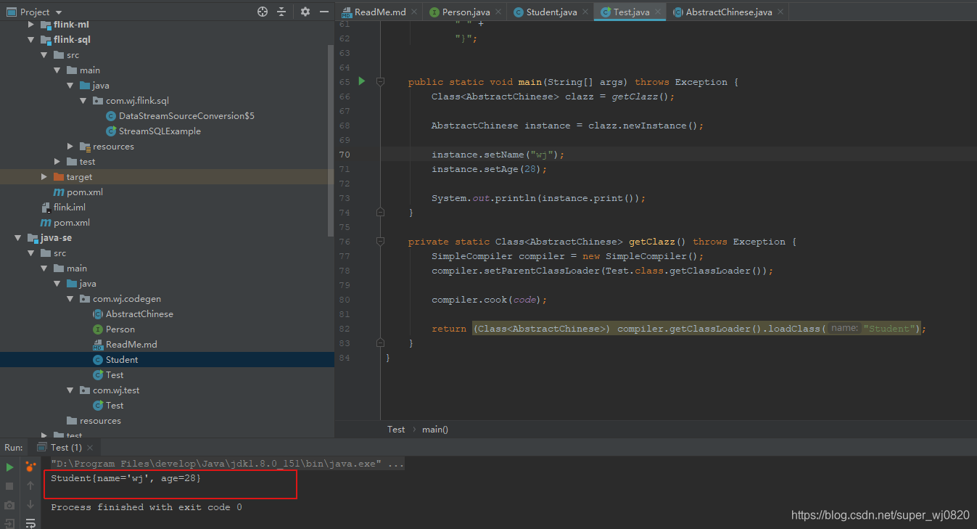Select the Test.java tab
The height and width of the screenshot is (529, 977).
[630, 12]
